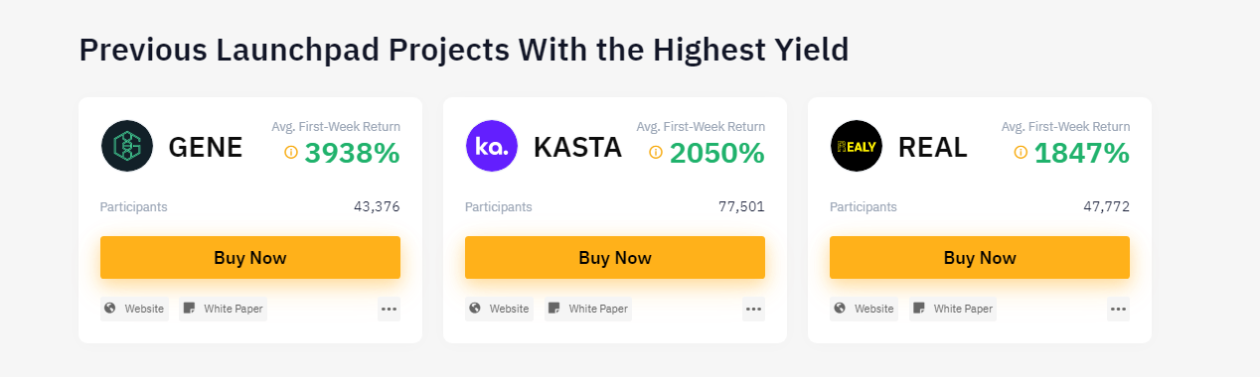Screen dimensions: 1260x377
Task: Click globe icon in GENE Website chip
Action: tap(111, 309)
